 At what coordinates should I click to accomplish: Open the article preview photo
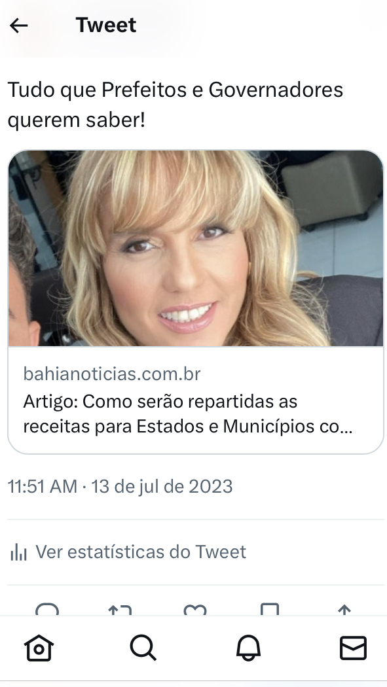point(196,248)
